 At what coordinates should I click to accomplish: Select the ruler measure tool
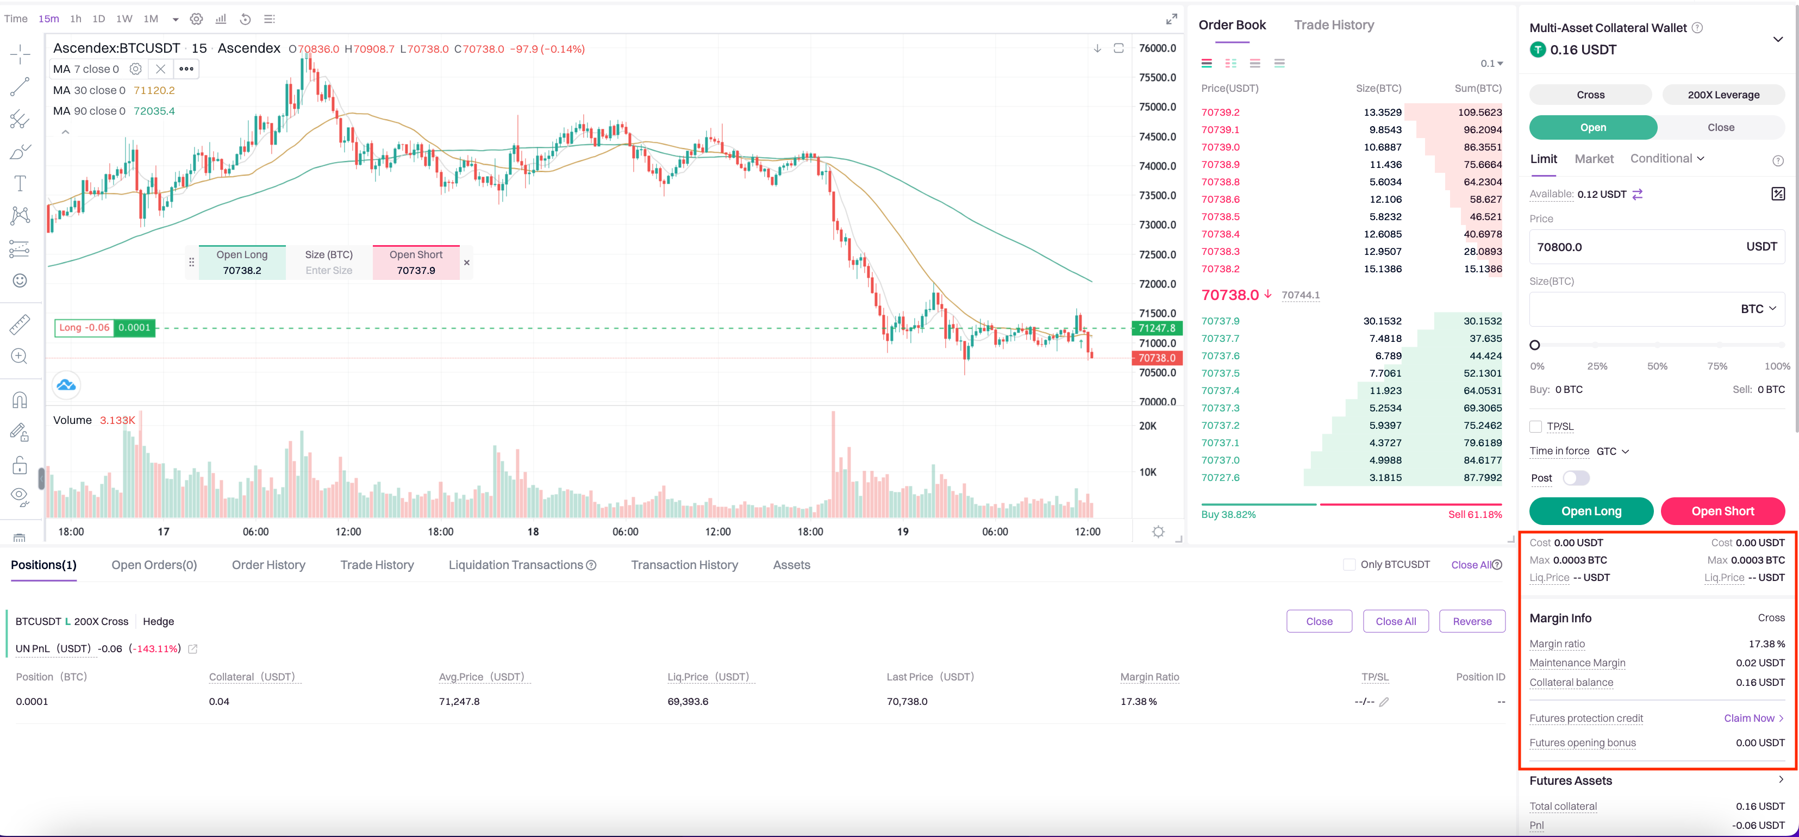click(20, 324)
